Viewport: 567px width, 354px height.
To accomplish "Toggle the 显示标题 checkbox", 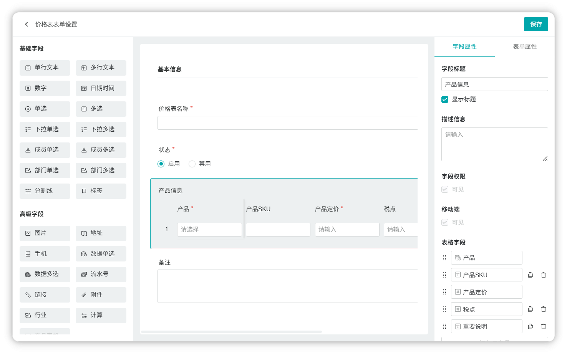I will click(445, 99).
